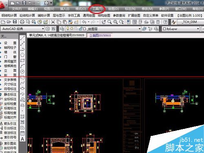The height and width of the screenshot is (153, 204).
Task: Click Open folder in quick access toolbar
Action: 18,3
